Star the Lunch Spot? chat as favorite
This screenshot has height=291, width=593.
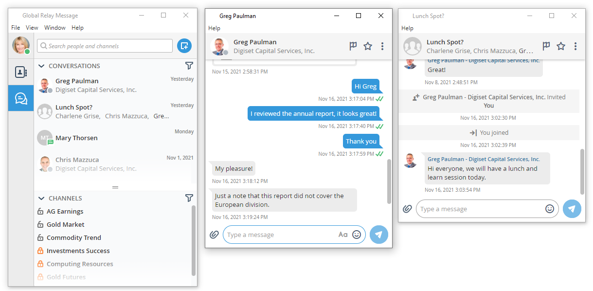tap(560, 46)
